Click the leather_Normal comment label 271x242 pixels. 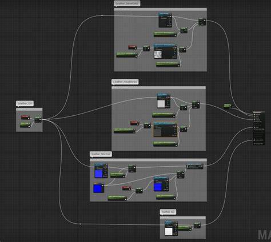coord(101,154)
